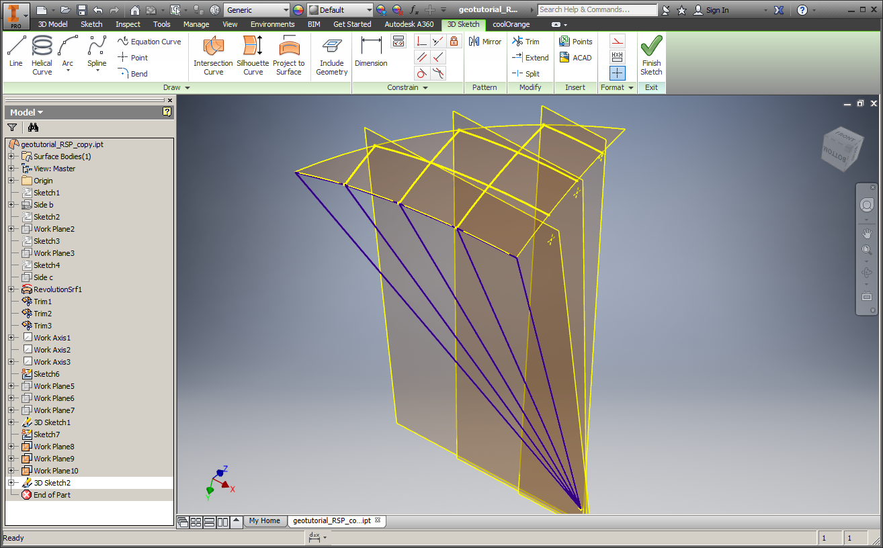Toggle the highlighted centerline format button
Viewport: 883px width, 548px height.
[x=618, y=73]
